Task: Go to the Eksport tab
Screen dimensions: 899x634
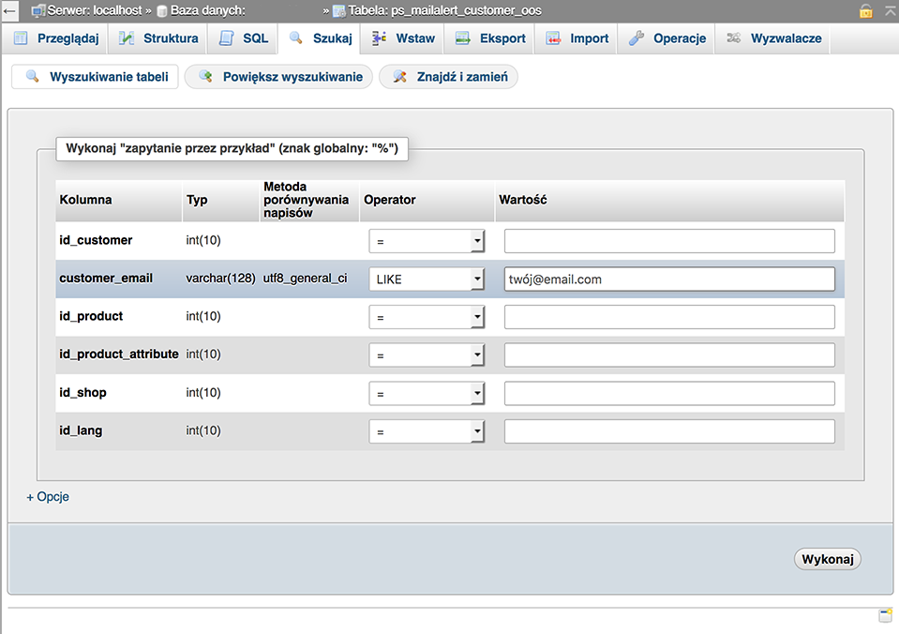Action: 490,38
